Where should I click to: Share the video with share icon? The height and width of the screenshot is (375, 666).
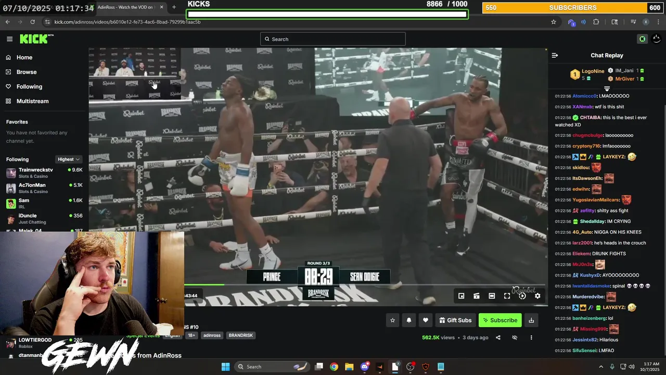(x=498, y=337)
